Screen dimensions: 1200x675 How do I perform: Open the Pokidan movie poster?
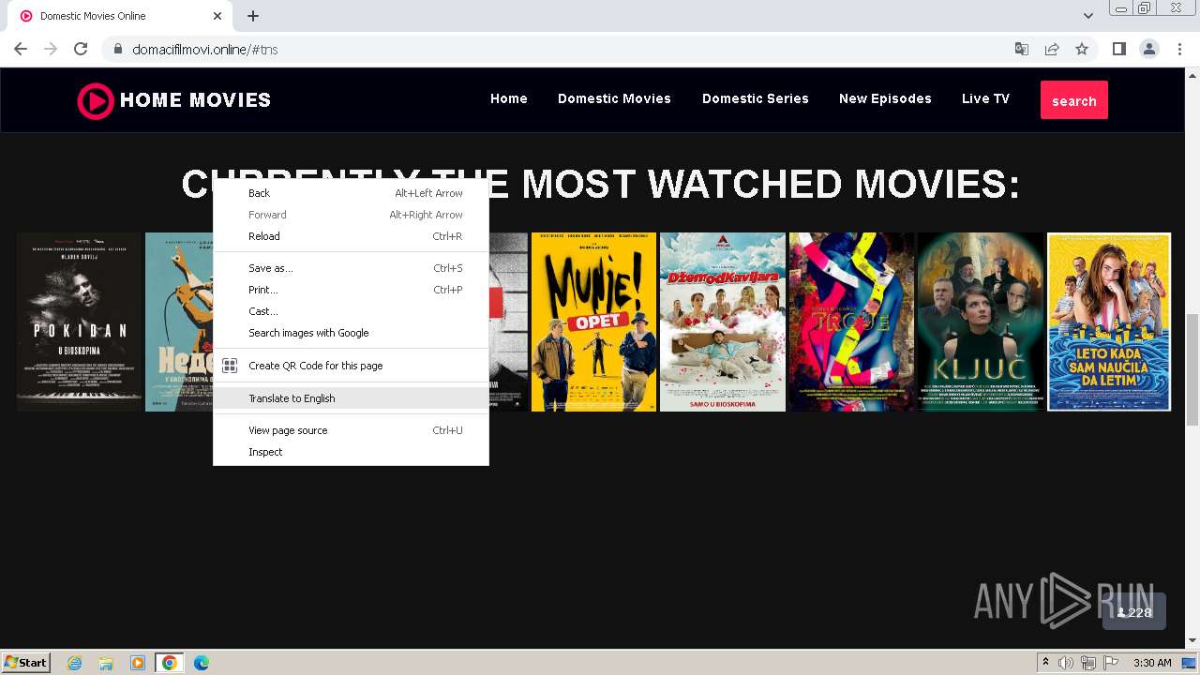[79, 322]
